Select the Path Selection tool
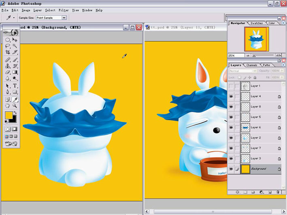287x215 pixels. [8, 86]
